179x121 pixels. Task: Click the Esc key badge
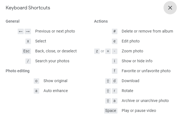click(x=27, y=51)
